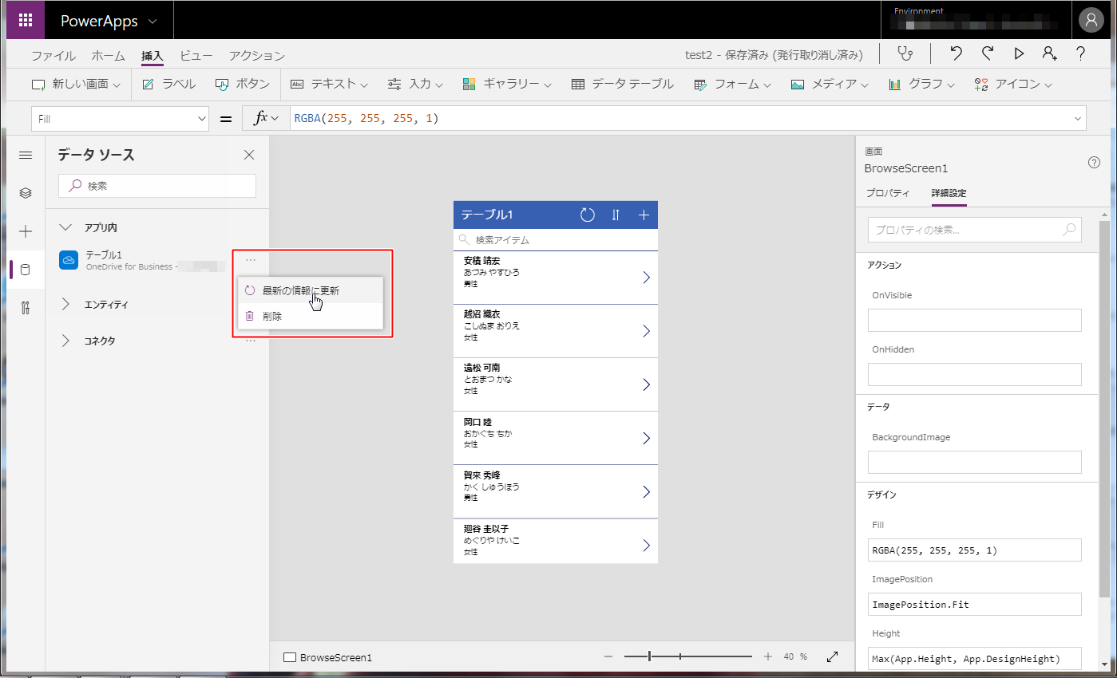Screen dimensions: 1117x678
Task: Click the OnVisible property field
Action: coord(974,321)
